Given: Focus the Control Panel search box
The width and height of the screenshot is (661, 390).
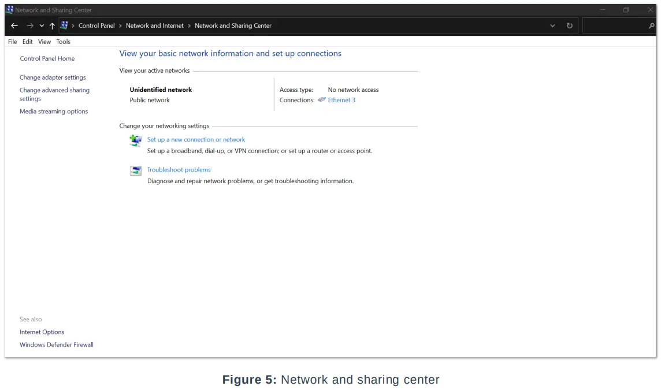Looking at the screenshot, I should tap(614, 25).
